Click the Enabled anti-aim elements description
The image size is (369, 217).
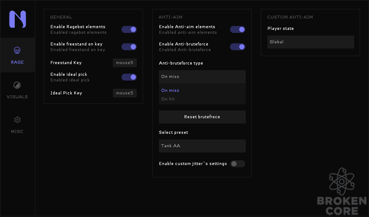coord(188,32)
